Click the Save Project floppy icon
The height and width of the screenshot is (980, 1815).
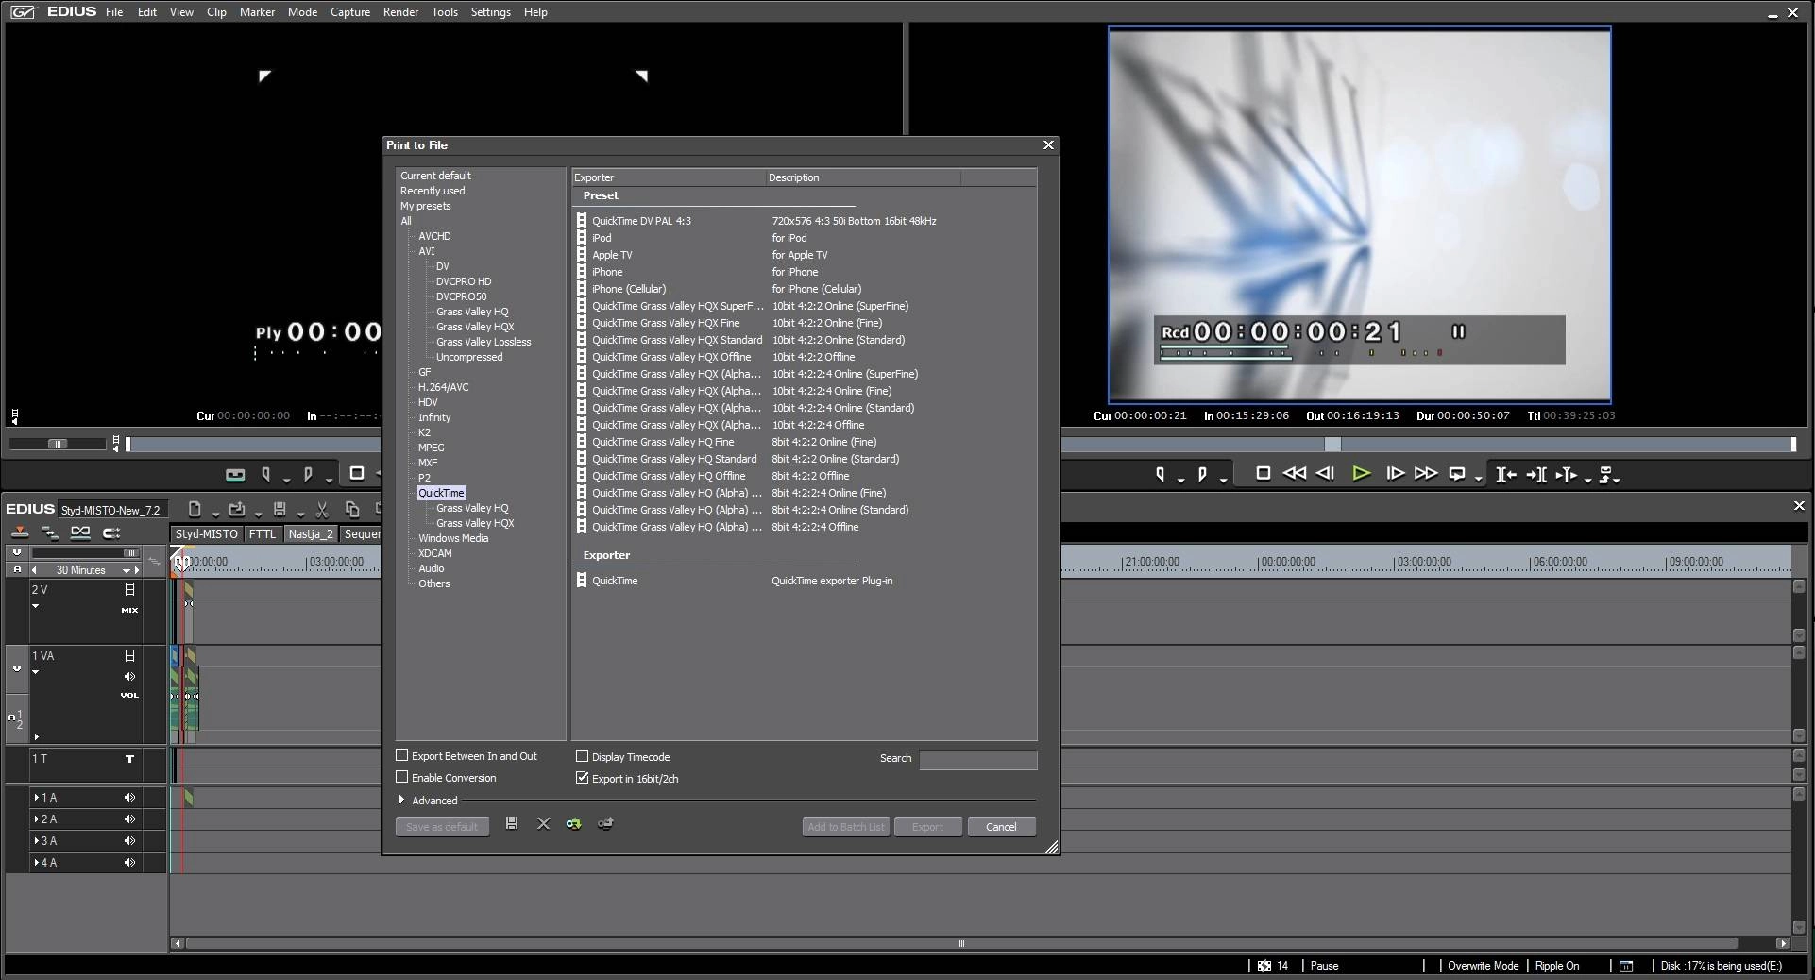(x=280, y=509)
